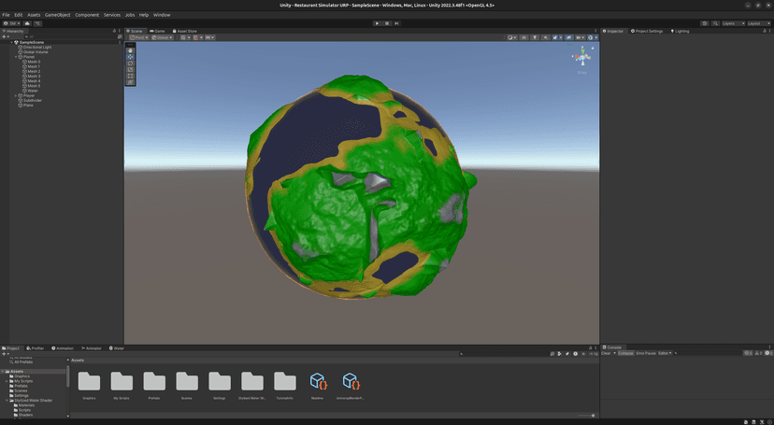Open the Lighting tab
774x425 pixels.
(x=680, y=31)
